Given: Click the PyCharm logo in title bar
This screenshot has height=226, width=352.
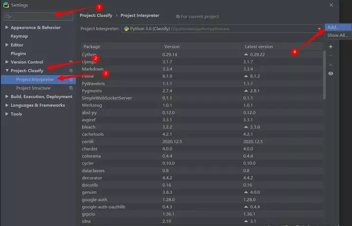Looking at the screenshot, I should (x=6, y=5).
